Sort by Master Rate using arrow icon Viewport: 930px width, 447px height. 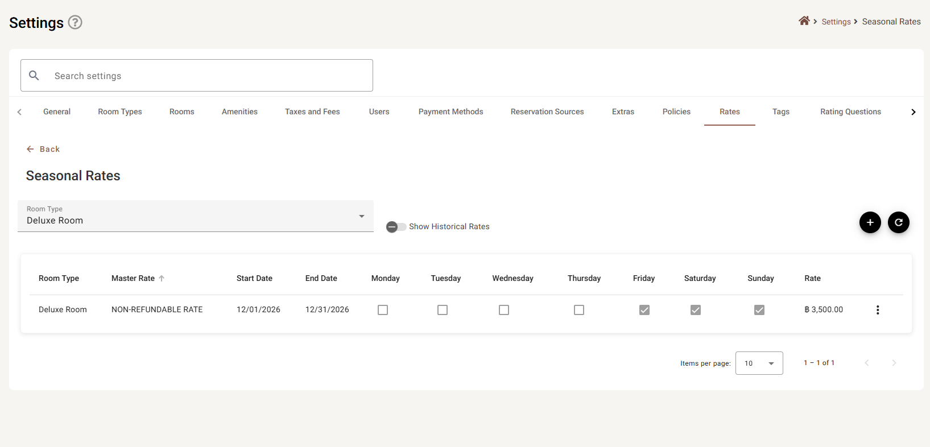pos(162,278)
